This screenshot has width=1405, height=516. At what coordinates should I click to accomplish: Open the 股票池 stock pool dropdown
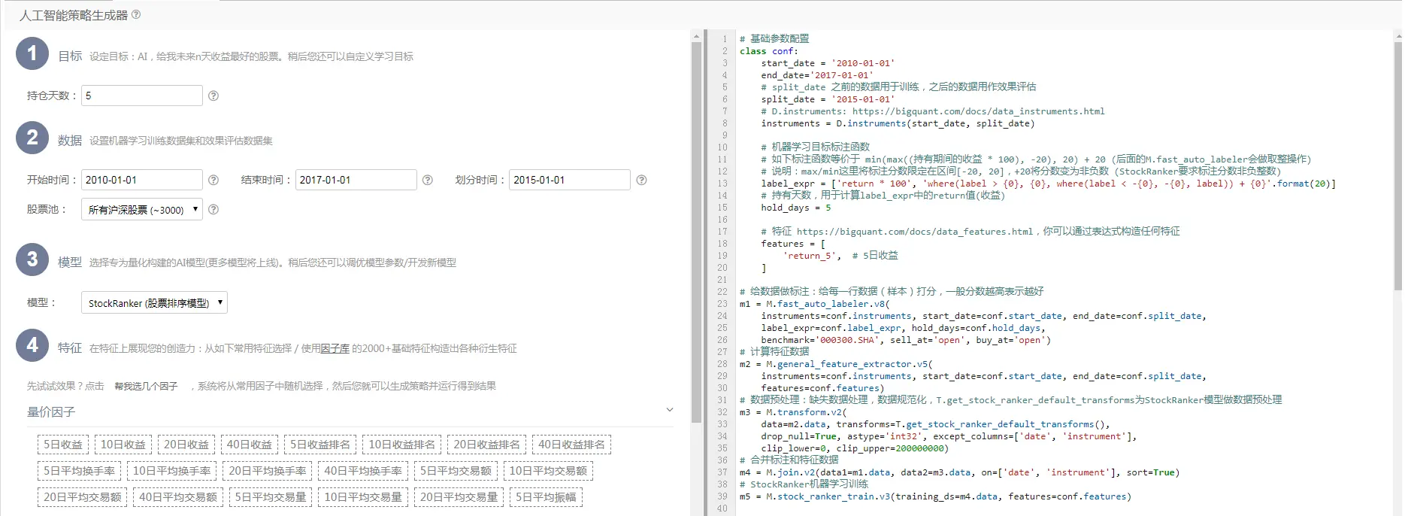(142, 210)
